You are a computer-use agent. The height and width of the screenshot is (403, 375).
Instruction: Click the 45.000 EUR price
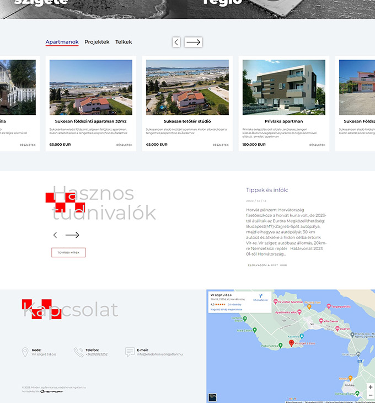(157, 145)
